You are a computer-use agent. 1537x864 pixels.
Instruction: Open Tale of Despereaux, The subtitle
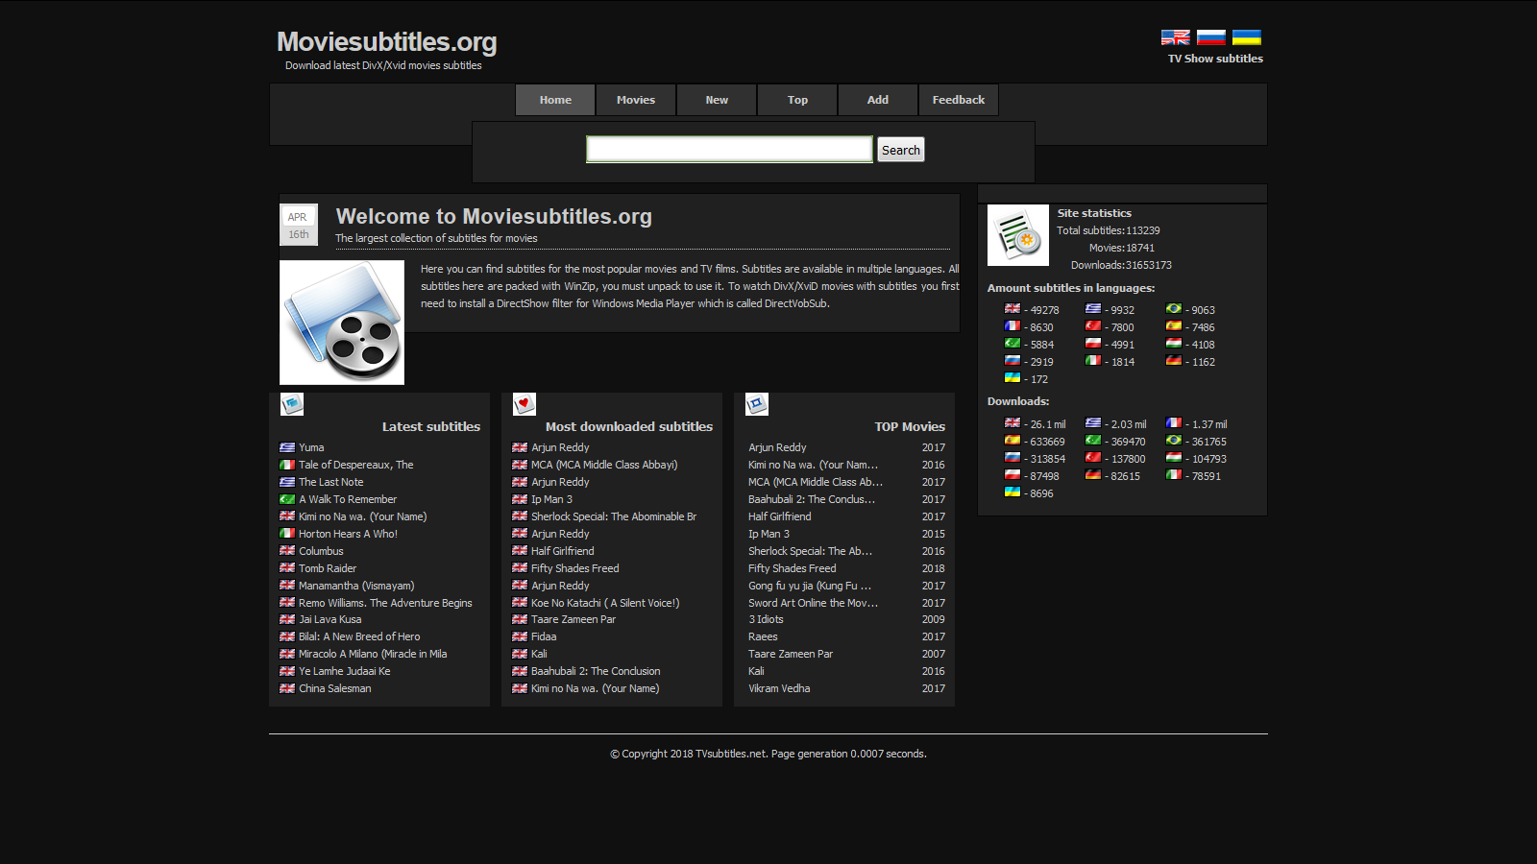tap(356, 465)
